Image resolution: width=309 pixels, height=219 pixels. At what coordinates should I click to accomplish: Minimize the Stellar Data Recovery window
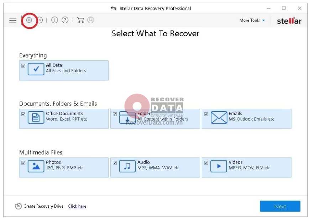coord(268,8)
